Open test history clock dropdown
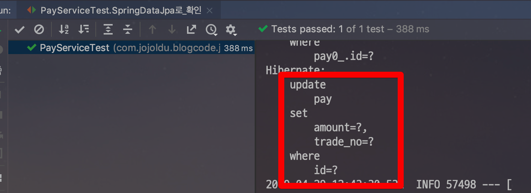 (211, 30)
